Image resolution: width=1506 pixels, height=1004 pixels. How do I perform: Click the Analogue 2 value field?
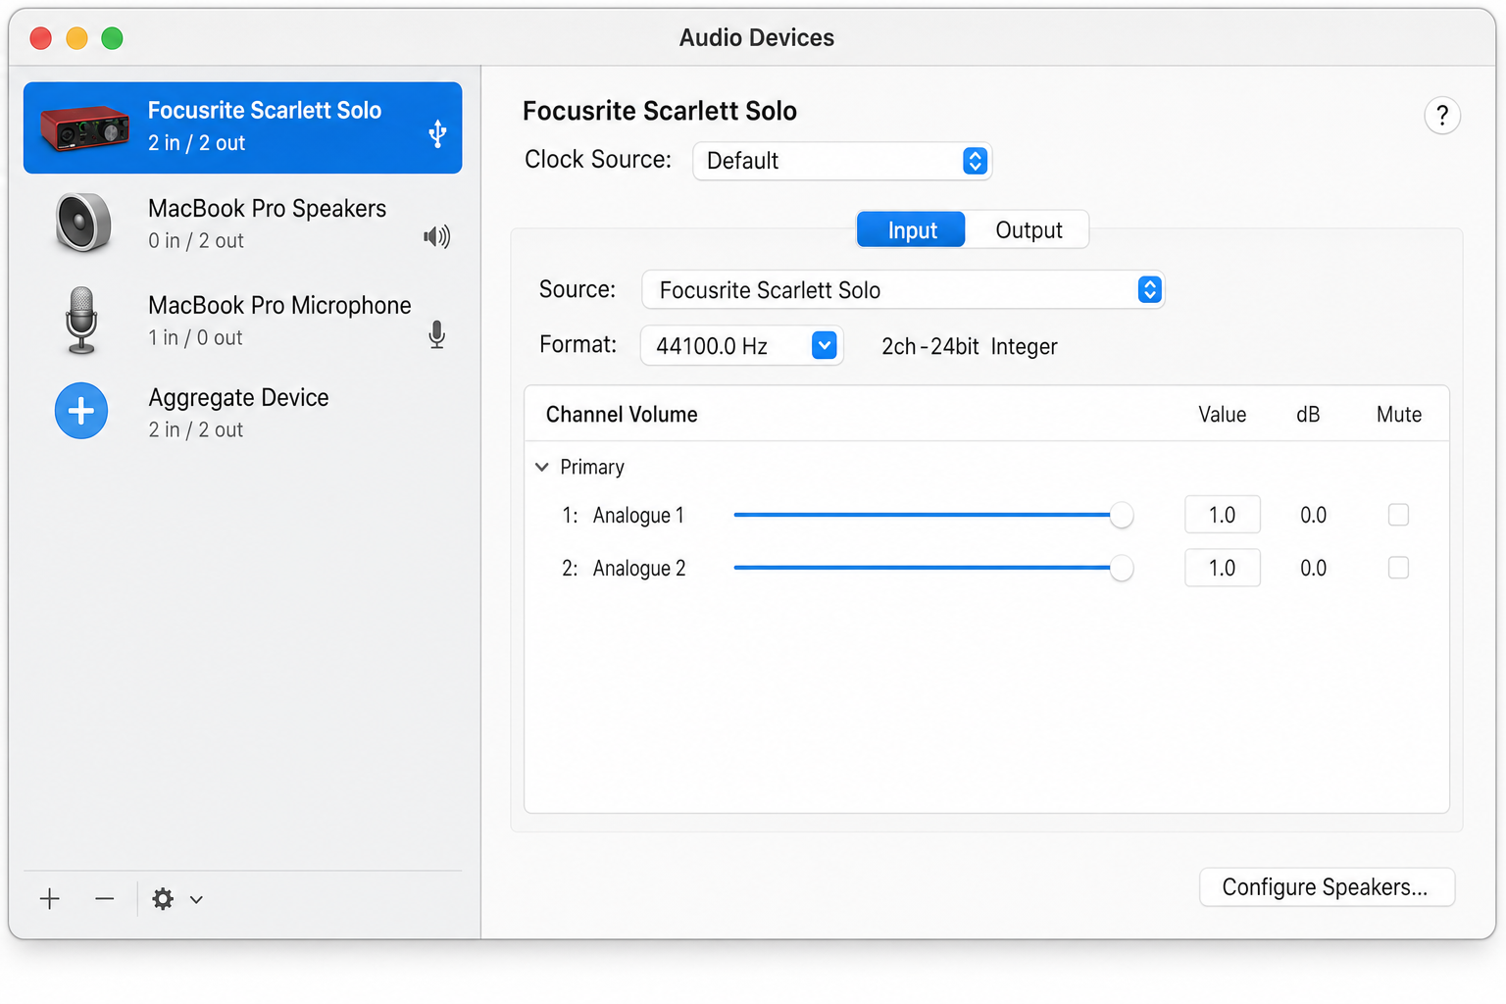[x=1223, y=568]
